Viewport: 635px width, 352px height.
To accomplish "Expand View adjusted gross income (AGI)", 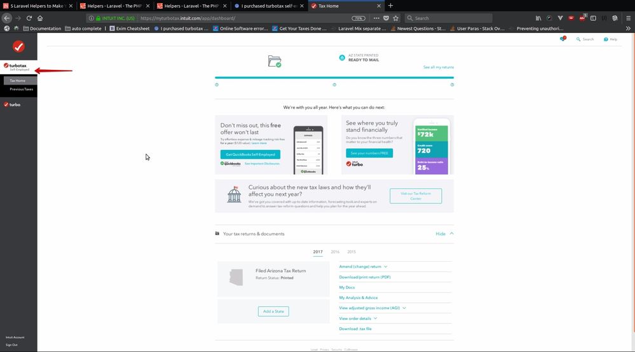I will [372, 308].
